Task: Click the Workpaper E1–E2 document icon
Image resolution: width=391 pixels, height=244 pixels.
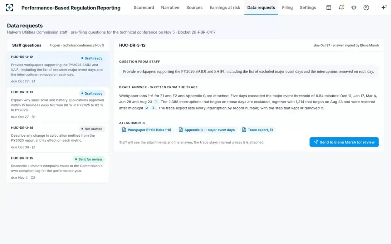Action: tap(124, 130)
